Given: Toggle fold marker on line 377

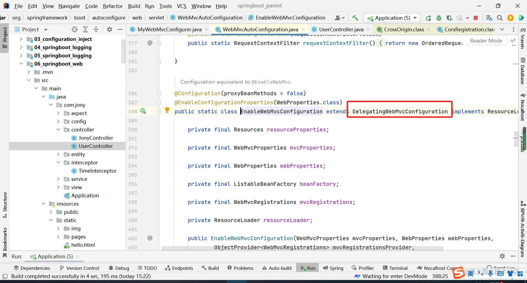Looking at the screenshot, I should click(159, 43).
